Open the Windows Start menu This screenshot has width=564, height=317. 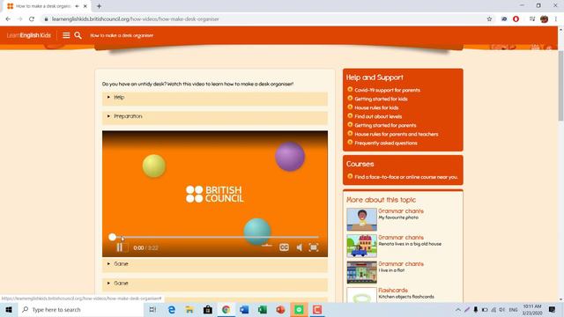click(9, 309)
